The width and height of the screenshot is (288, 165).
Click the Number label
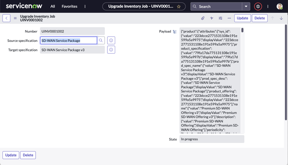[x=31, y=31]
